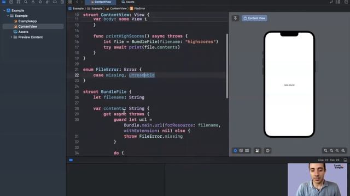Click the editor review changes icon
Screen dimensions: 350x196
coord(331,2)
